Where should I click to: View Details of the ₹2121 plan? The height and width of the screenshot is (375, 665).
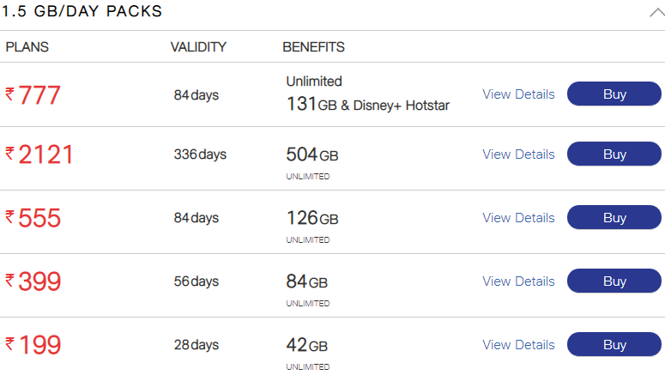point(518,154)
